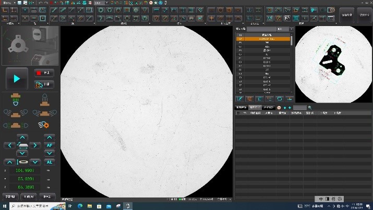
Task: Click the globe icon in top bar
Action: click(161, 3)
